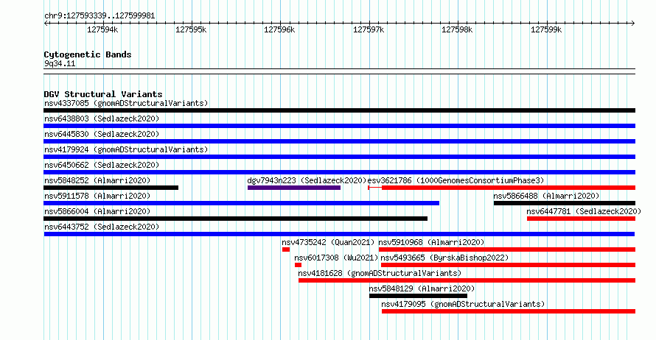Open nsv5866488 (Almarri2020) label
Screen dimensions: 656x340
coord(546,196)
